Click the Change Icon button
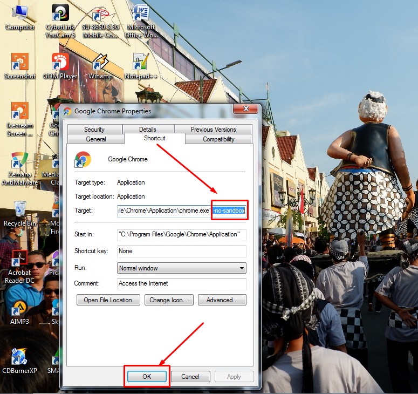 coord(169,300)
